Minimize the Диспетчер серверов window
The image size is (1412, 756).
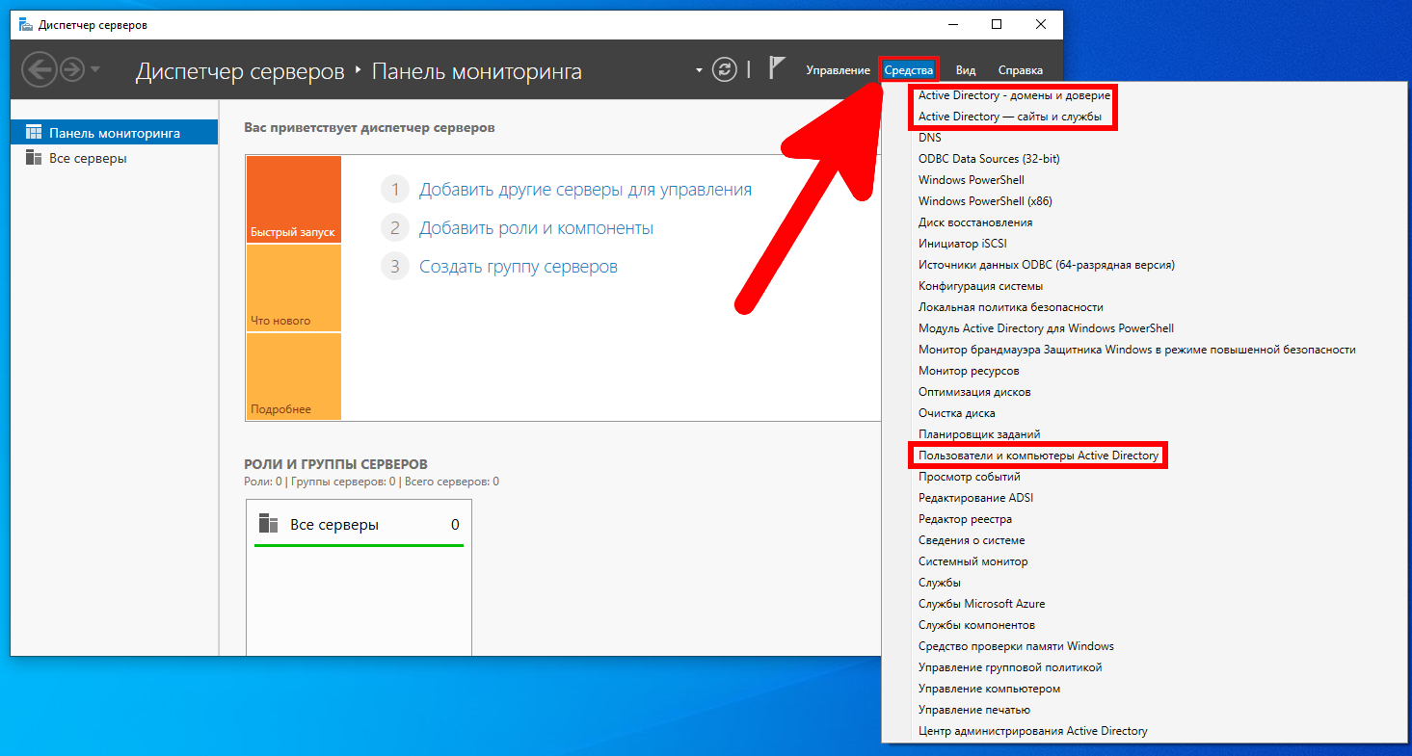tap(952, 24)
